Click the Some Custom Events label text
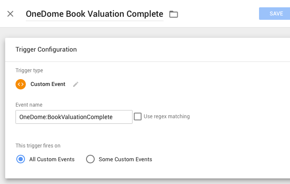The width and height of the screenshot is (290, 184). [125, 159]
